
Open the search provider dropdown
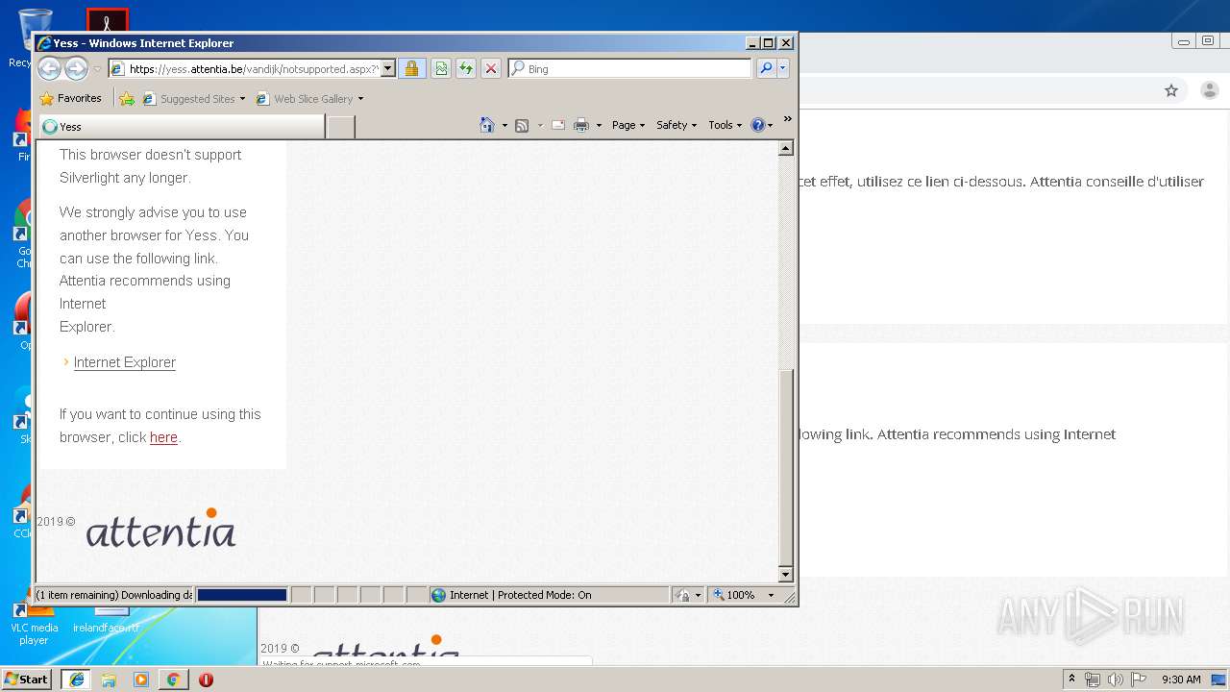[783, 68]
